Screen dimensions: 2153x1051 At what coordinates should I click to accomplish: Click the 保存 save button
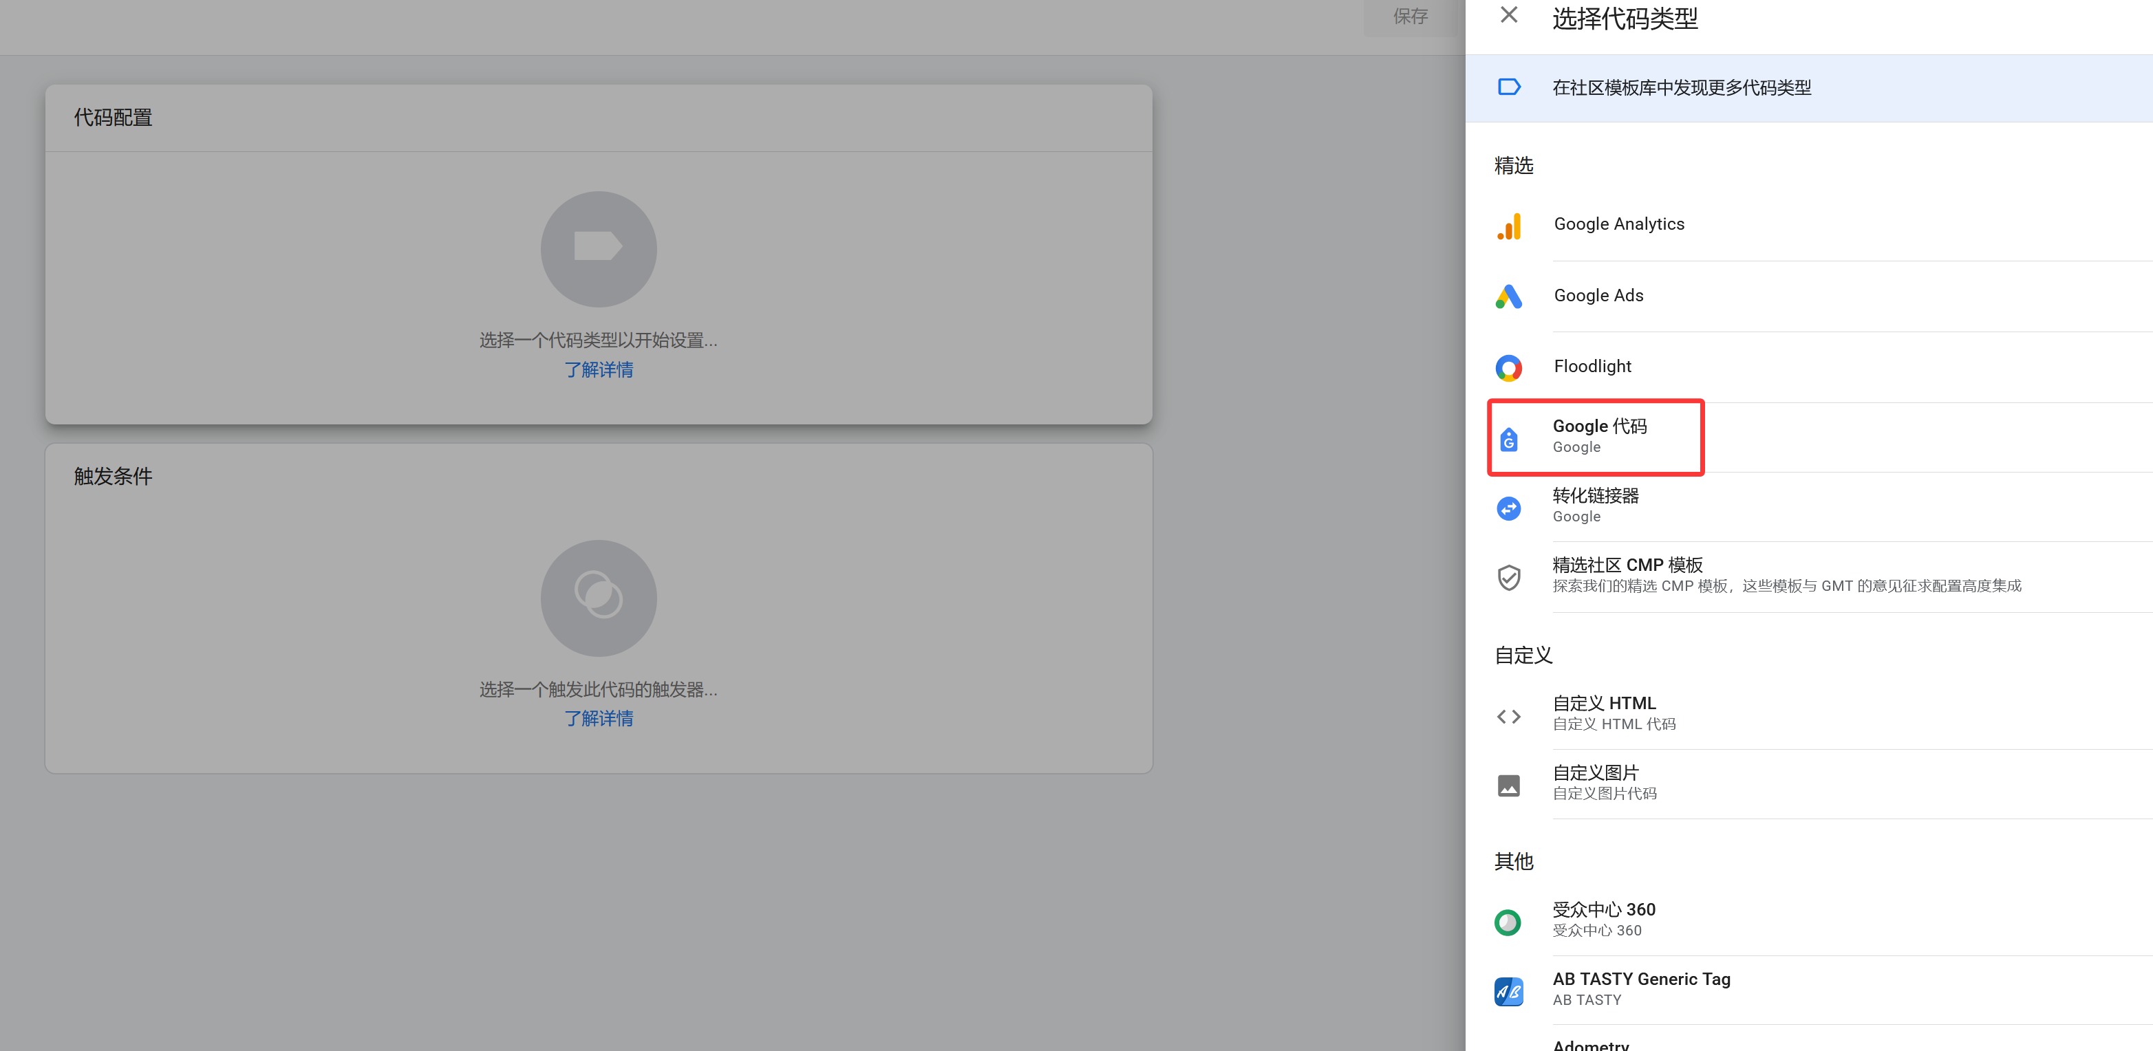[x=1410, y=16]
